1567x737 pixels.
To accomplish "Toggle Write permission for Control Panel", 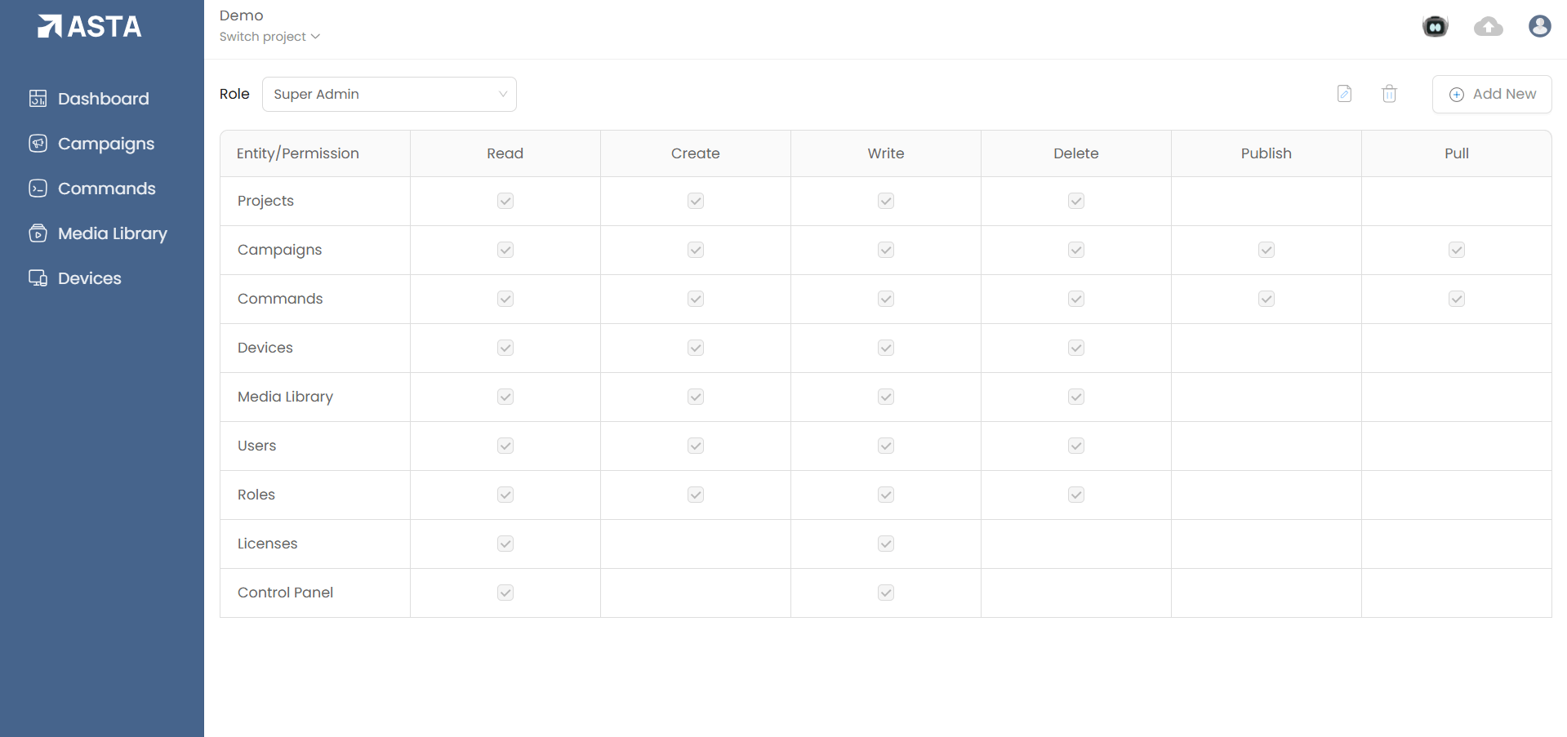I will [x=886, y=593].
